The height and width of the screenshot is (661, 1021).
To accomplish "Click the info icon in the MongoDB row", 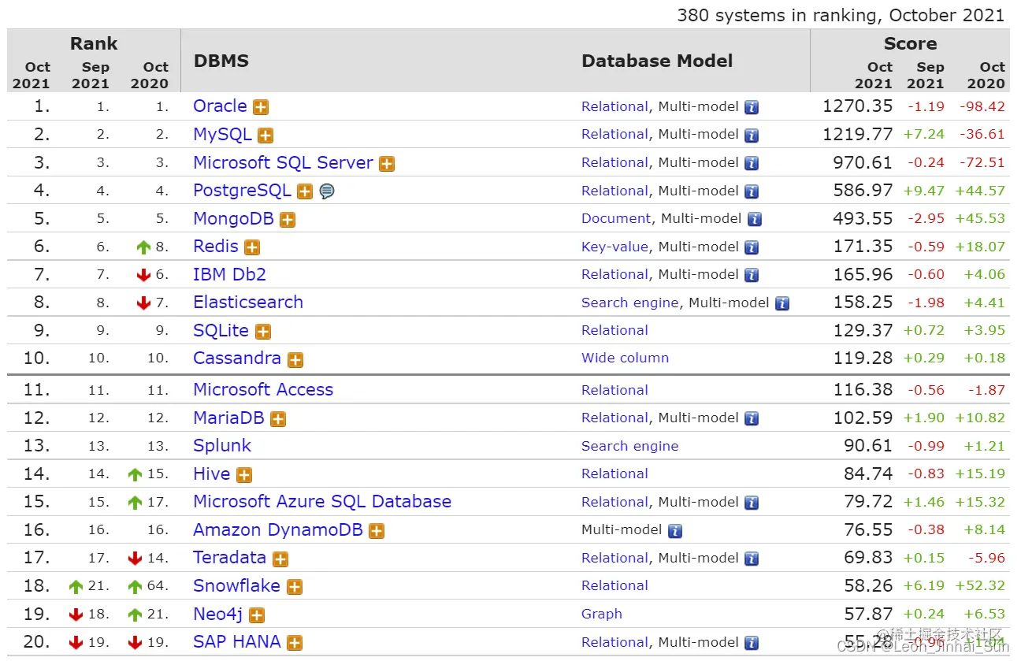I will [x=755, y=219].
